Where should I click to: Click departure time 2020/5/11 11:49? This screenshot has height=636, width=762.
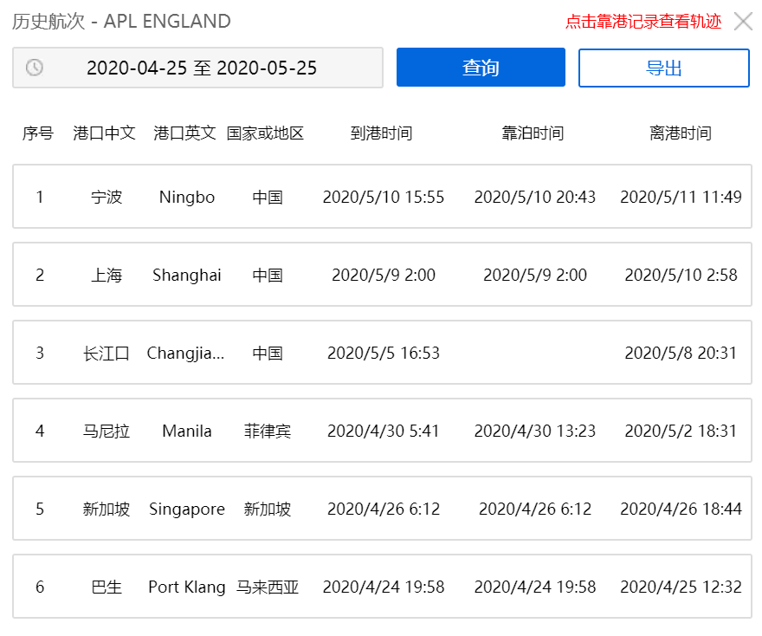click(681, 197)
